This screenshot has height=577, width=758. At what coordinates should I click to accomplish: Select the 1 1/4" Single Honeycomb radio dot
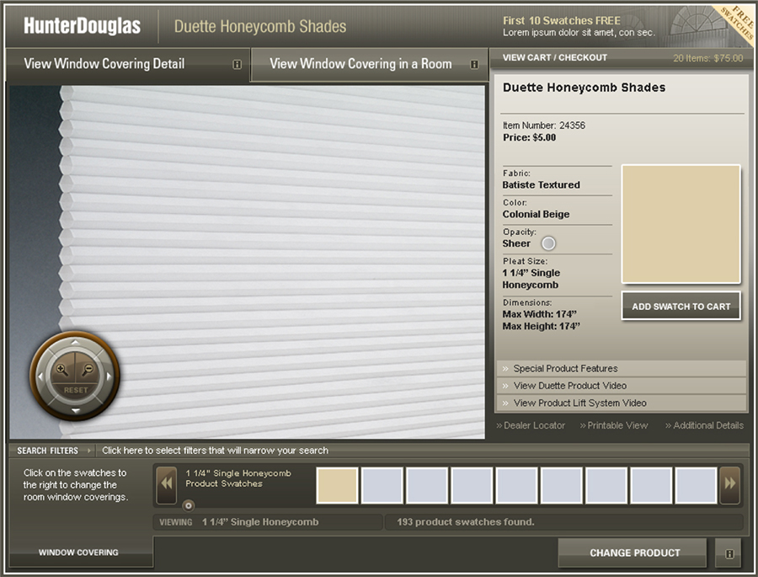click(x=189, y=506)
